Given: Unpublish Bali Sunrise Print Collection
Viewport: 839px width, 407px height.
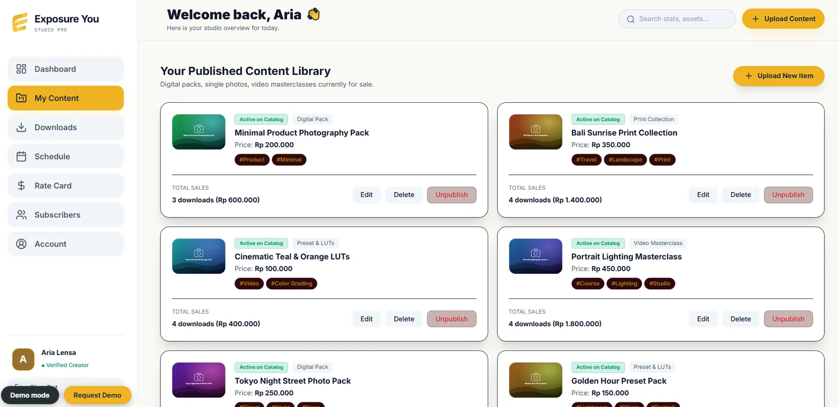Looking at the screenshot, I should tap(788, 195).
